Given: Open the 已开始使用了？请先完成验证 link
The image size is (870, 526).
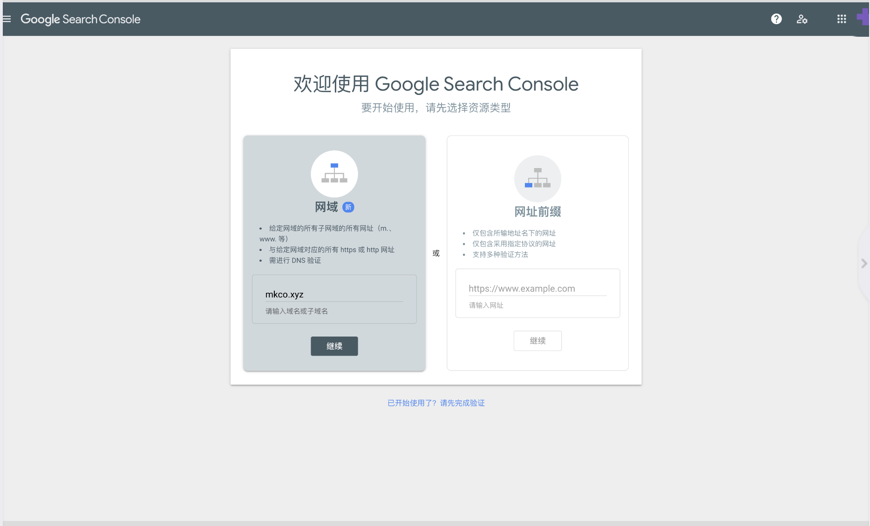Looking at the screenshot, I should pos(436,403).
